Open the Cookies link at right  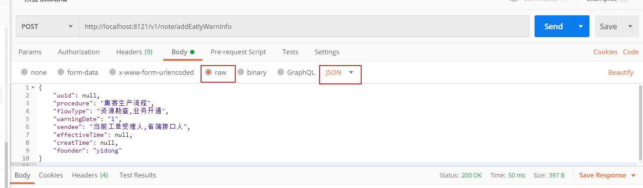pyautogui.click(x=605, y=52)
